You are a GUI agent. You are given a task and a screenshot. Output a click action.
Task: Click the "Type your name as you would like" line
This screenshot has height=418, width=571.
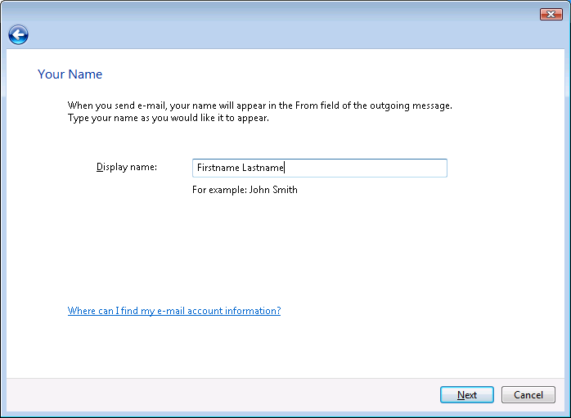(168, 118)
